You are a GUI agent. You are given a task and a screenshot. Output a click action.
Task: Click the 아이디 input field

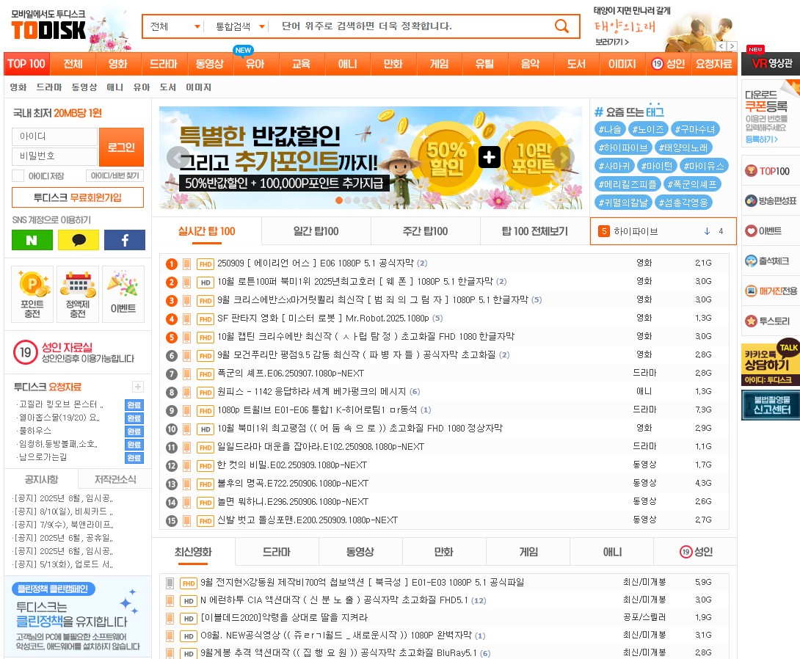click(54, 136)
